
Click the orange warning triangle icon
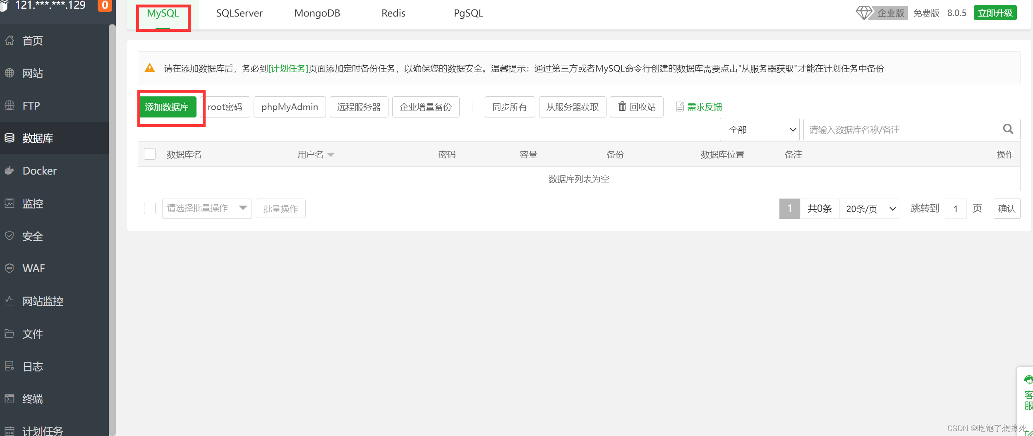tap(150, 68)
